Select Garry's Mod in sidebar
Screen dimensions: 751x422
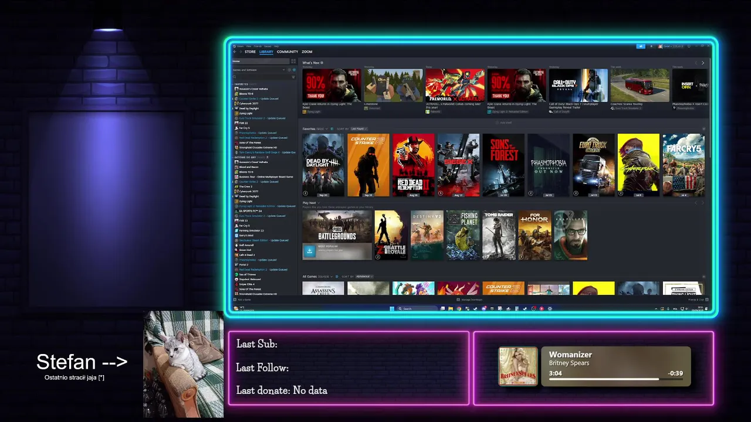246,236
